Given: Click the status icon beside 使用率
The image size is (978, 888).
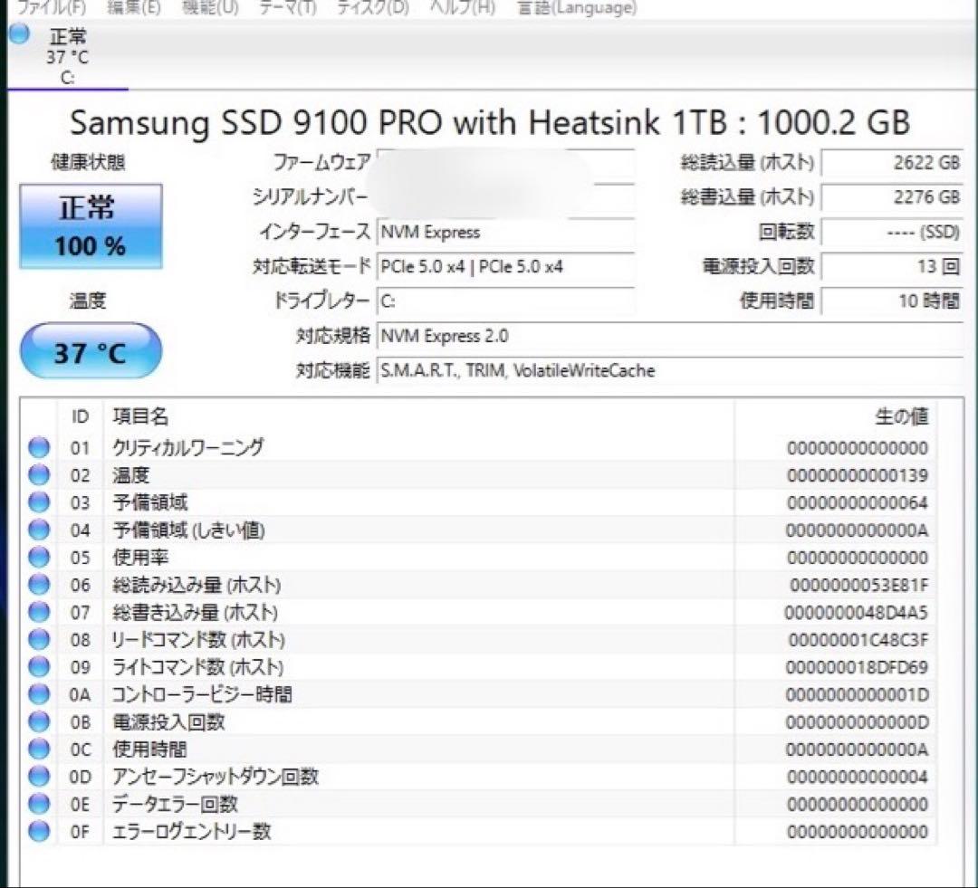Looking at the screenshot, I should 38,557.
